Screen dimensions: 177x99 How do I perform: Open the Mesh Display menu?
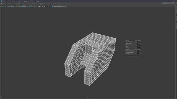(40, 3)
